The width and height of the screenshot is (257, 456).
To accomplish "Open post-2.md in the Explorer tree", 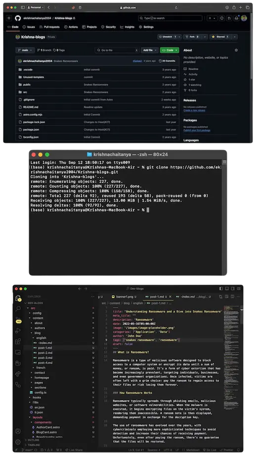I will [x=45, y=353].
